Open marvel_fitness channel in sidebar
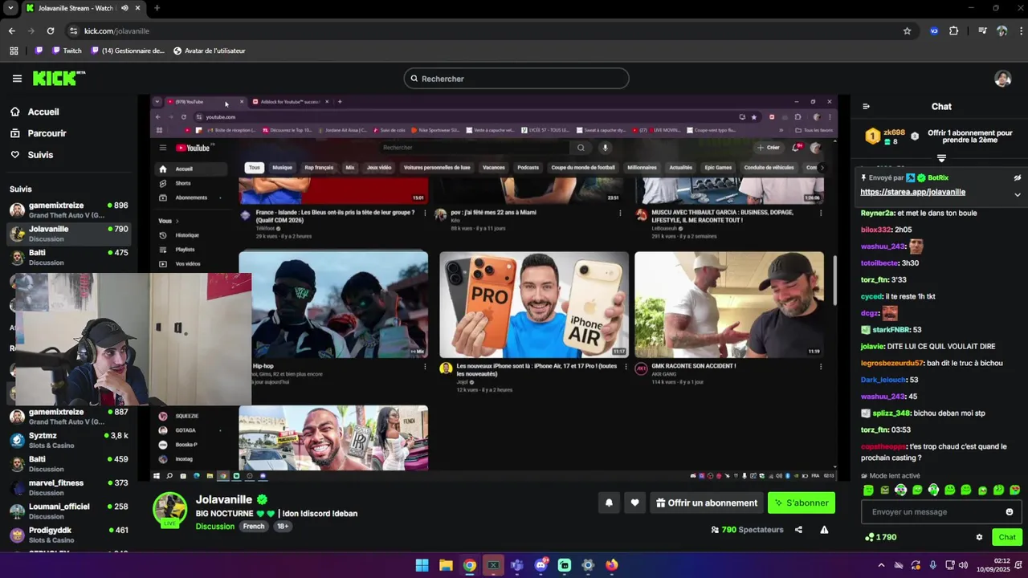The image size is (1028, 578). [68, 488]
